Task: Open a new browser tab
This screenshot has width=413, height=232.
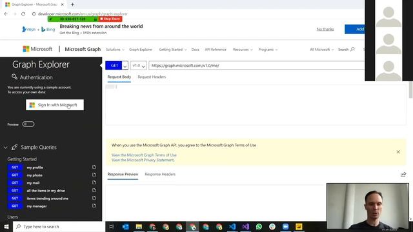Action: [72, 5]
